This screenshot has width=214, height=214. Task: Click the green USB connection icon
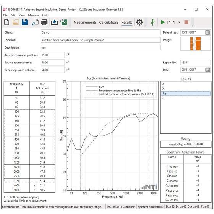click(x=152, y=22)
